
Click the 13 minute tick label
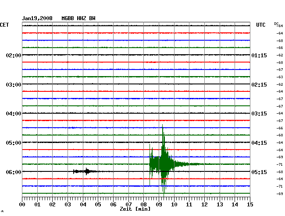coord(220,204)
